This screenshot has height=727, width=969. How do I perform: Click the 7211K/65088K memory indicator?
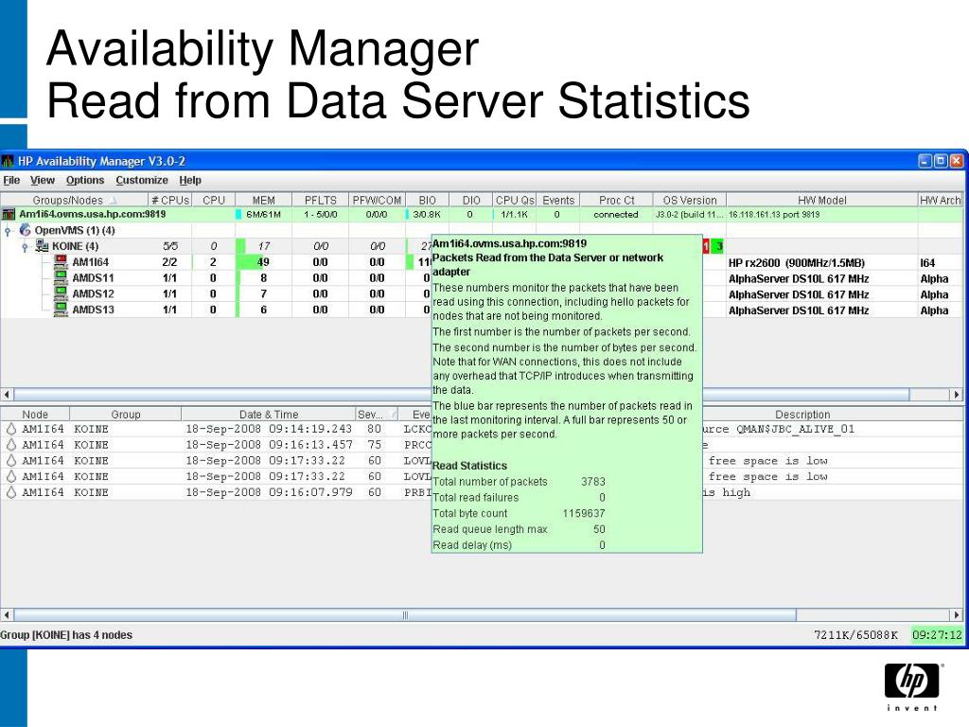pyautogui.click(x=855, y=635)
